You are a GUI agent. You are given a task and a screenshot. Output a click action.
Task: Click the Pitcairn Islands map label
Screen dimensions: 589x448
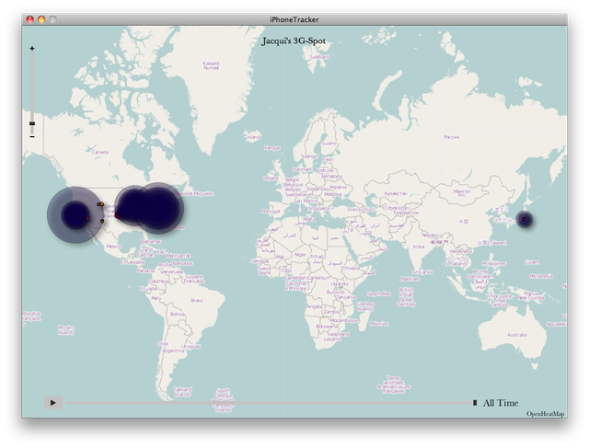[66, 329]
